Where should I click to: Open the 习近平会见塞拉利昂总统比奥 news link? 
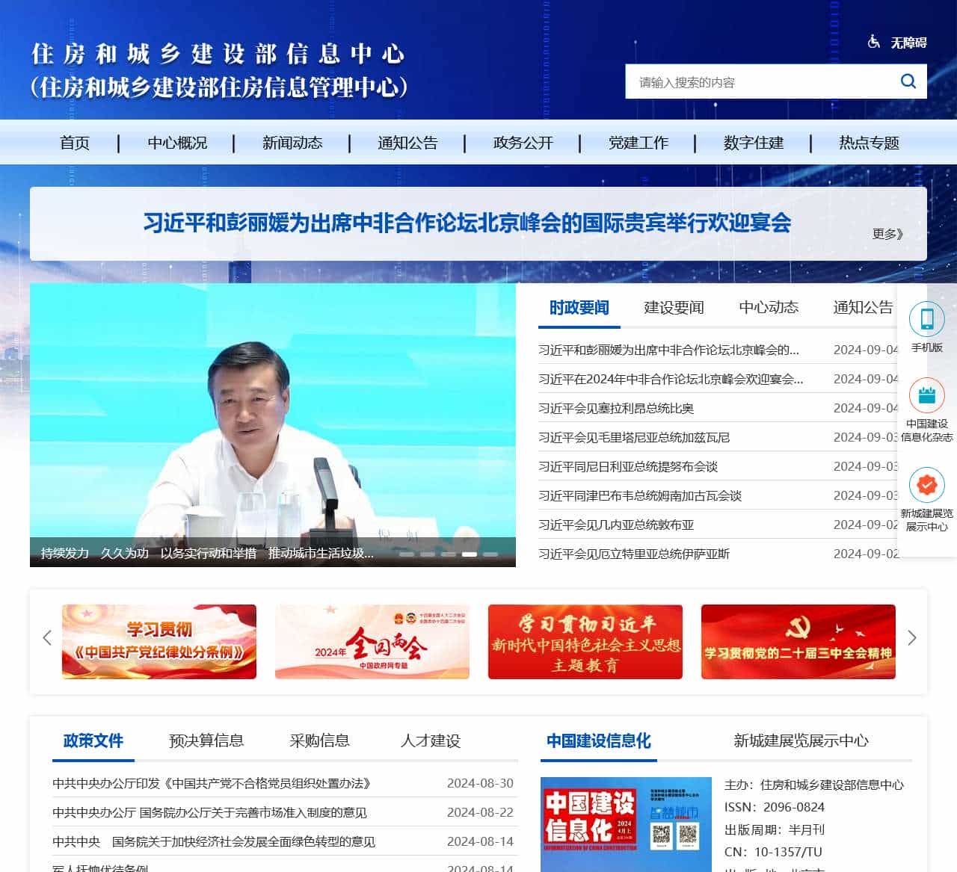pyautogui.click(x=616, y=408)
